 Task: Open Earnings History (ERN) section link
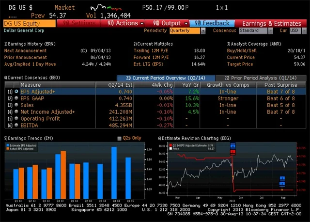(x=30, y=44)
